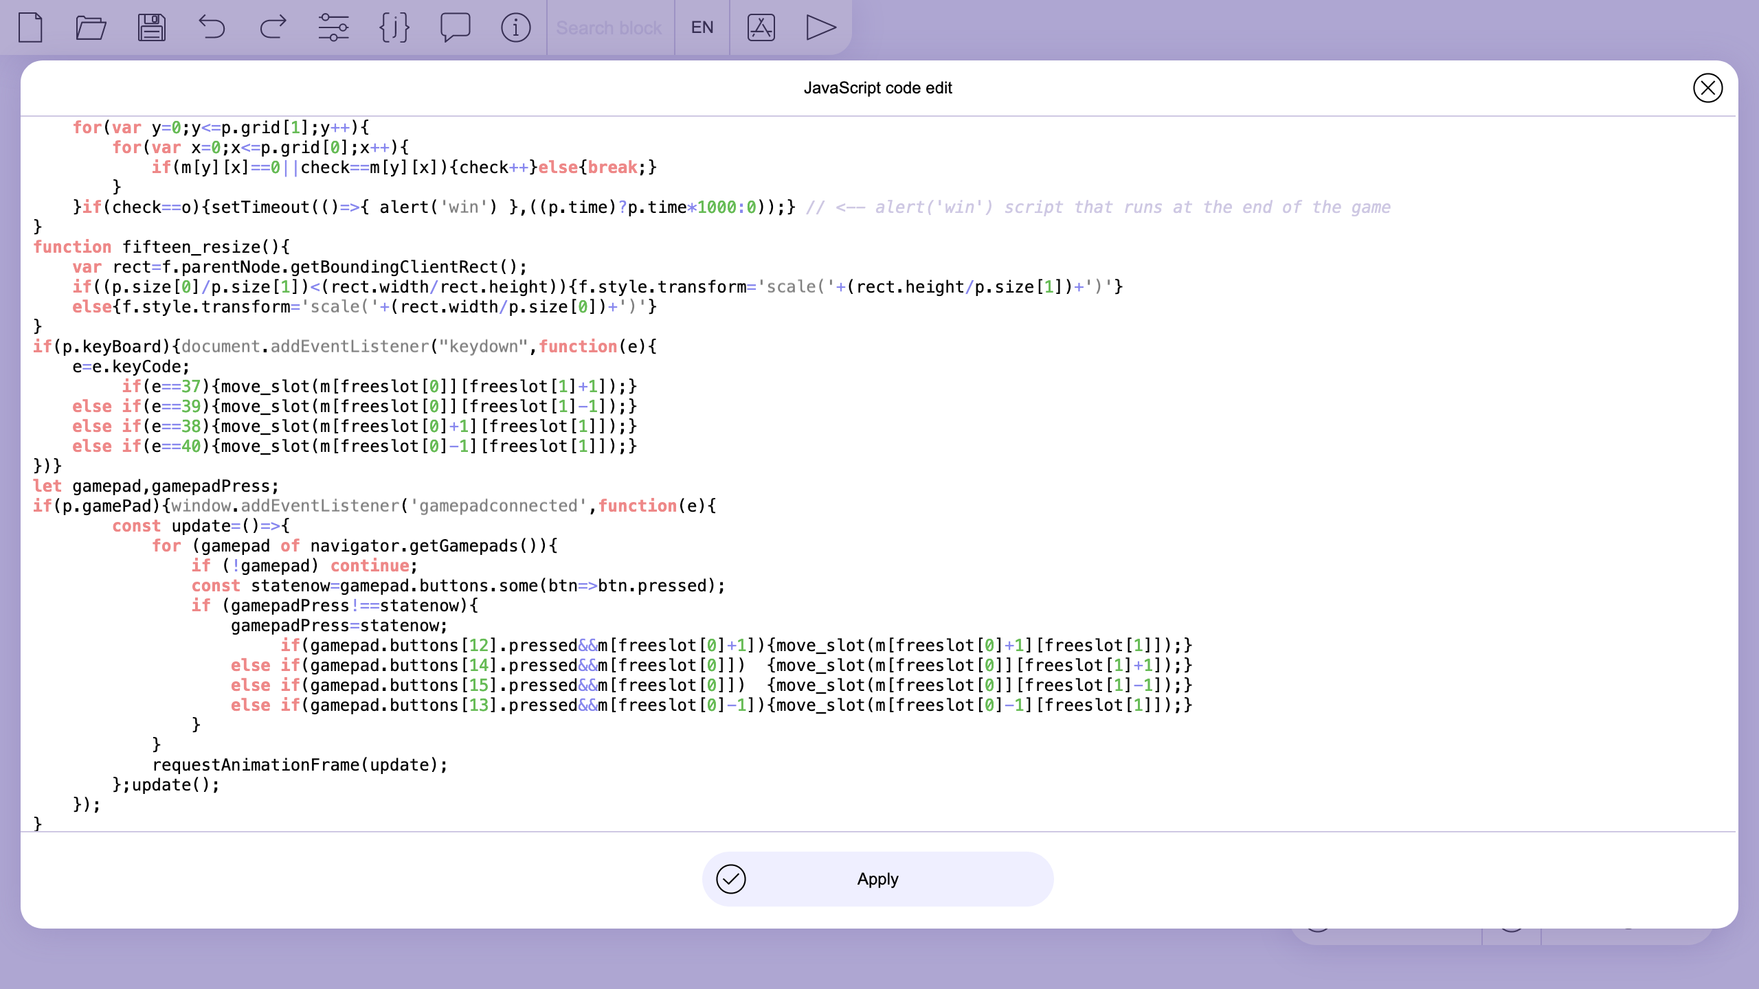This screenshot has height=989, width=1759.
Task: Click the 'gamepadconnected' listener line
Action: tap(374, 506)
